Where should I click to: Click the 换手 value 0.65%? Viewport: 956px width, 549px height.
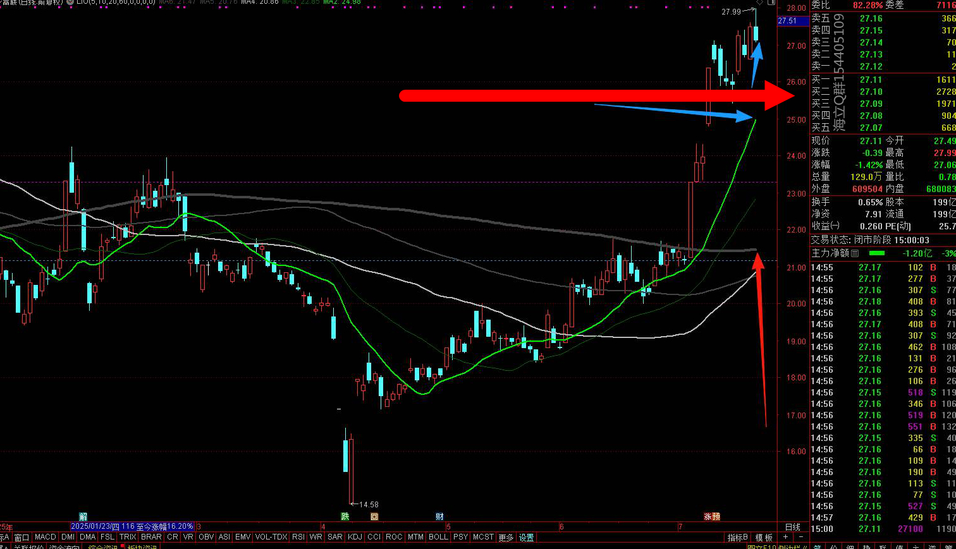click(871, 202)
